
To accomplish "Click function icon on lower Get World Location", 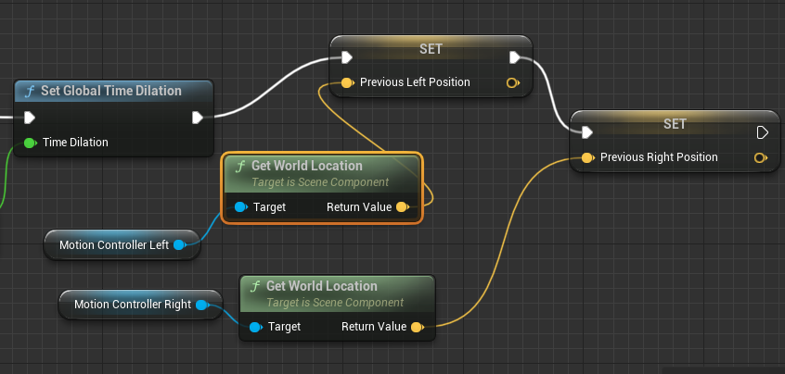I will pos(255,287).
